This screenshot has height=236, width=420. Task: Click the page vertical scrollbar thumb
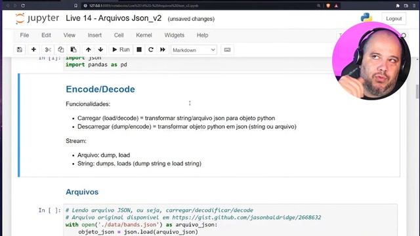417,92
